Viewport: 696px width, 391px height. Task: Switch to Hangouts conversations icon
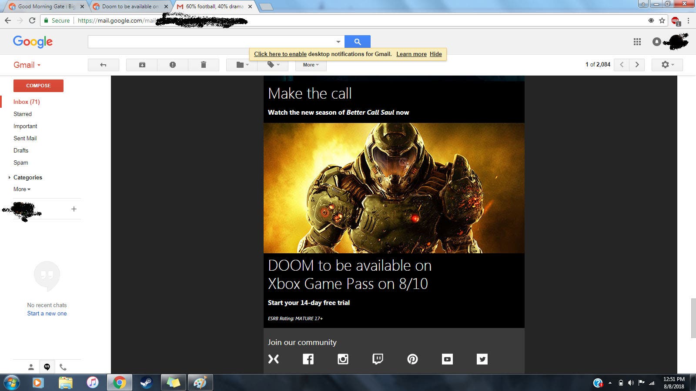pos(47,367)
